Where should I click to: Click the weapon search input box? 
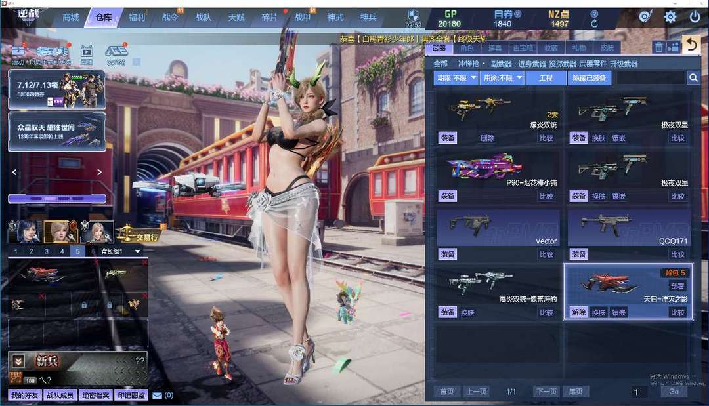[x=650, y=78]
